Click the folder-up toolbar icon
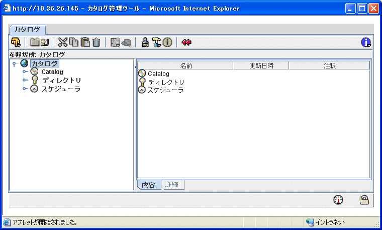 tap(34, 42)
